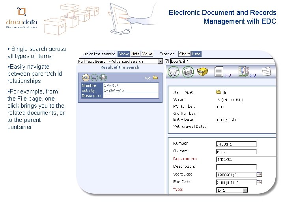Click the RC Number label

(x=184, y=106)
